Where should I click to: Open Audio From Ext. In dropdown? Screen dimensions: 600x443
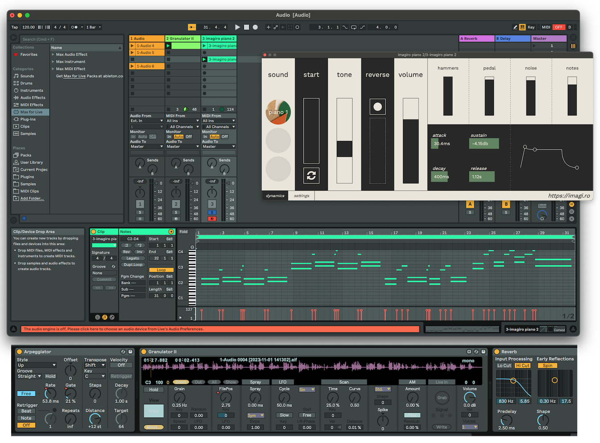click(147, 121)
